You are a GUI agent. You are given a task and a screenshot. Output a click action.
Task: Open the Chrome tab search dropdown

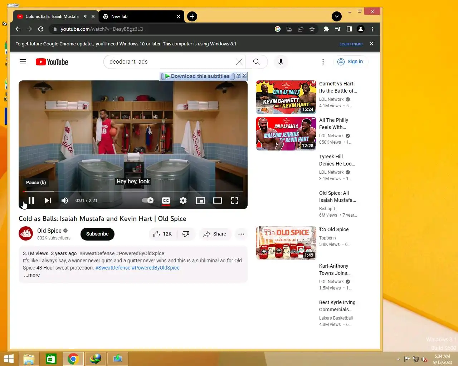(x=336, y=16)
